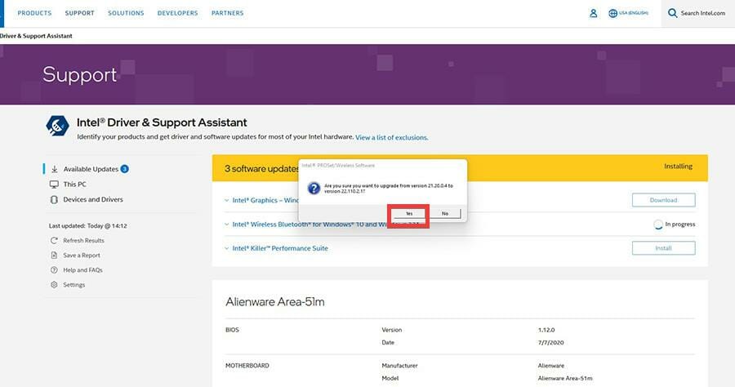
Task: Click the blue question mark dialog icon
Action: pos(314,189)
